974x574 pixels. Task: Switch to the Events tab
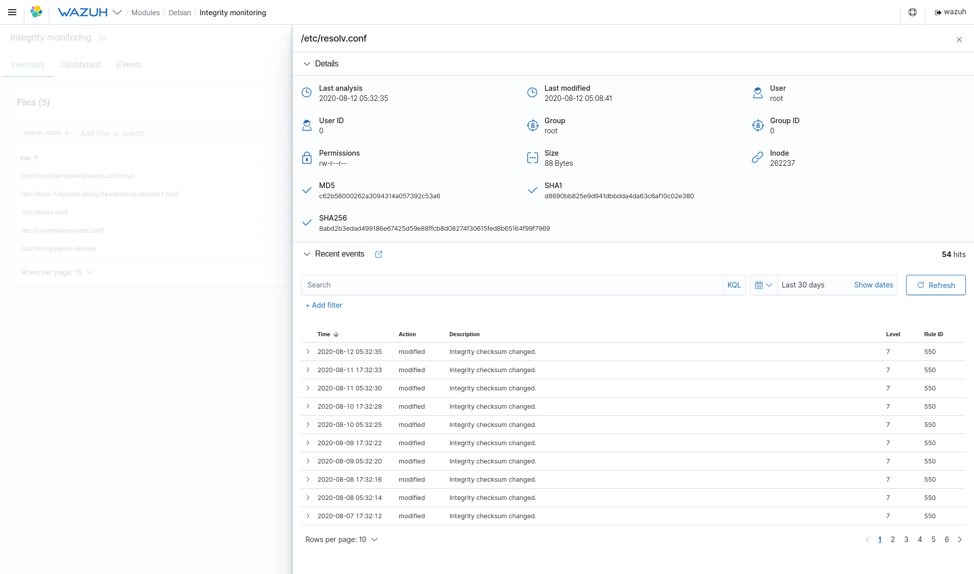coord(129,65)
